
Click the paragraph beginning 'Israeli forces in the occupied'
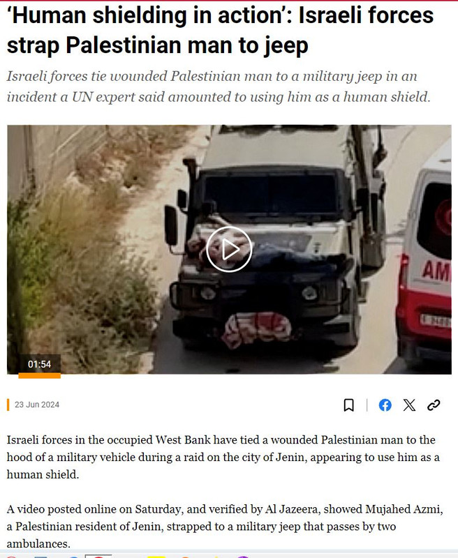pos(223,457)
